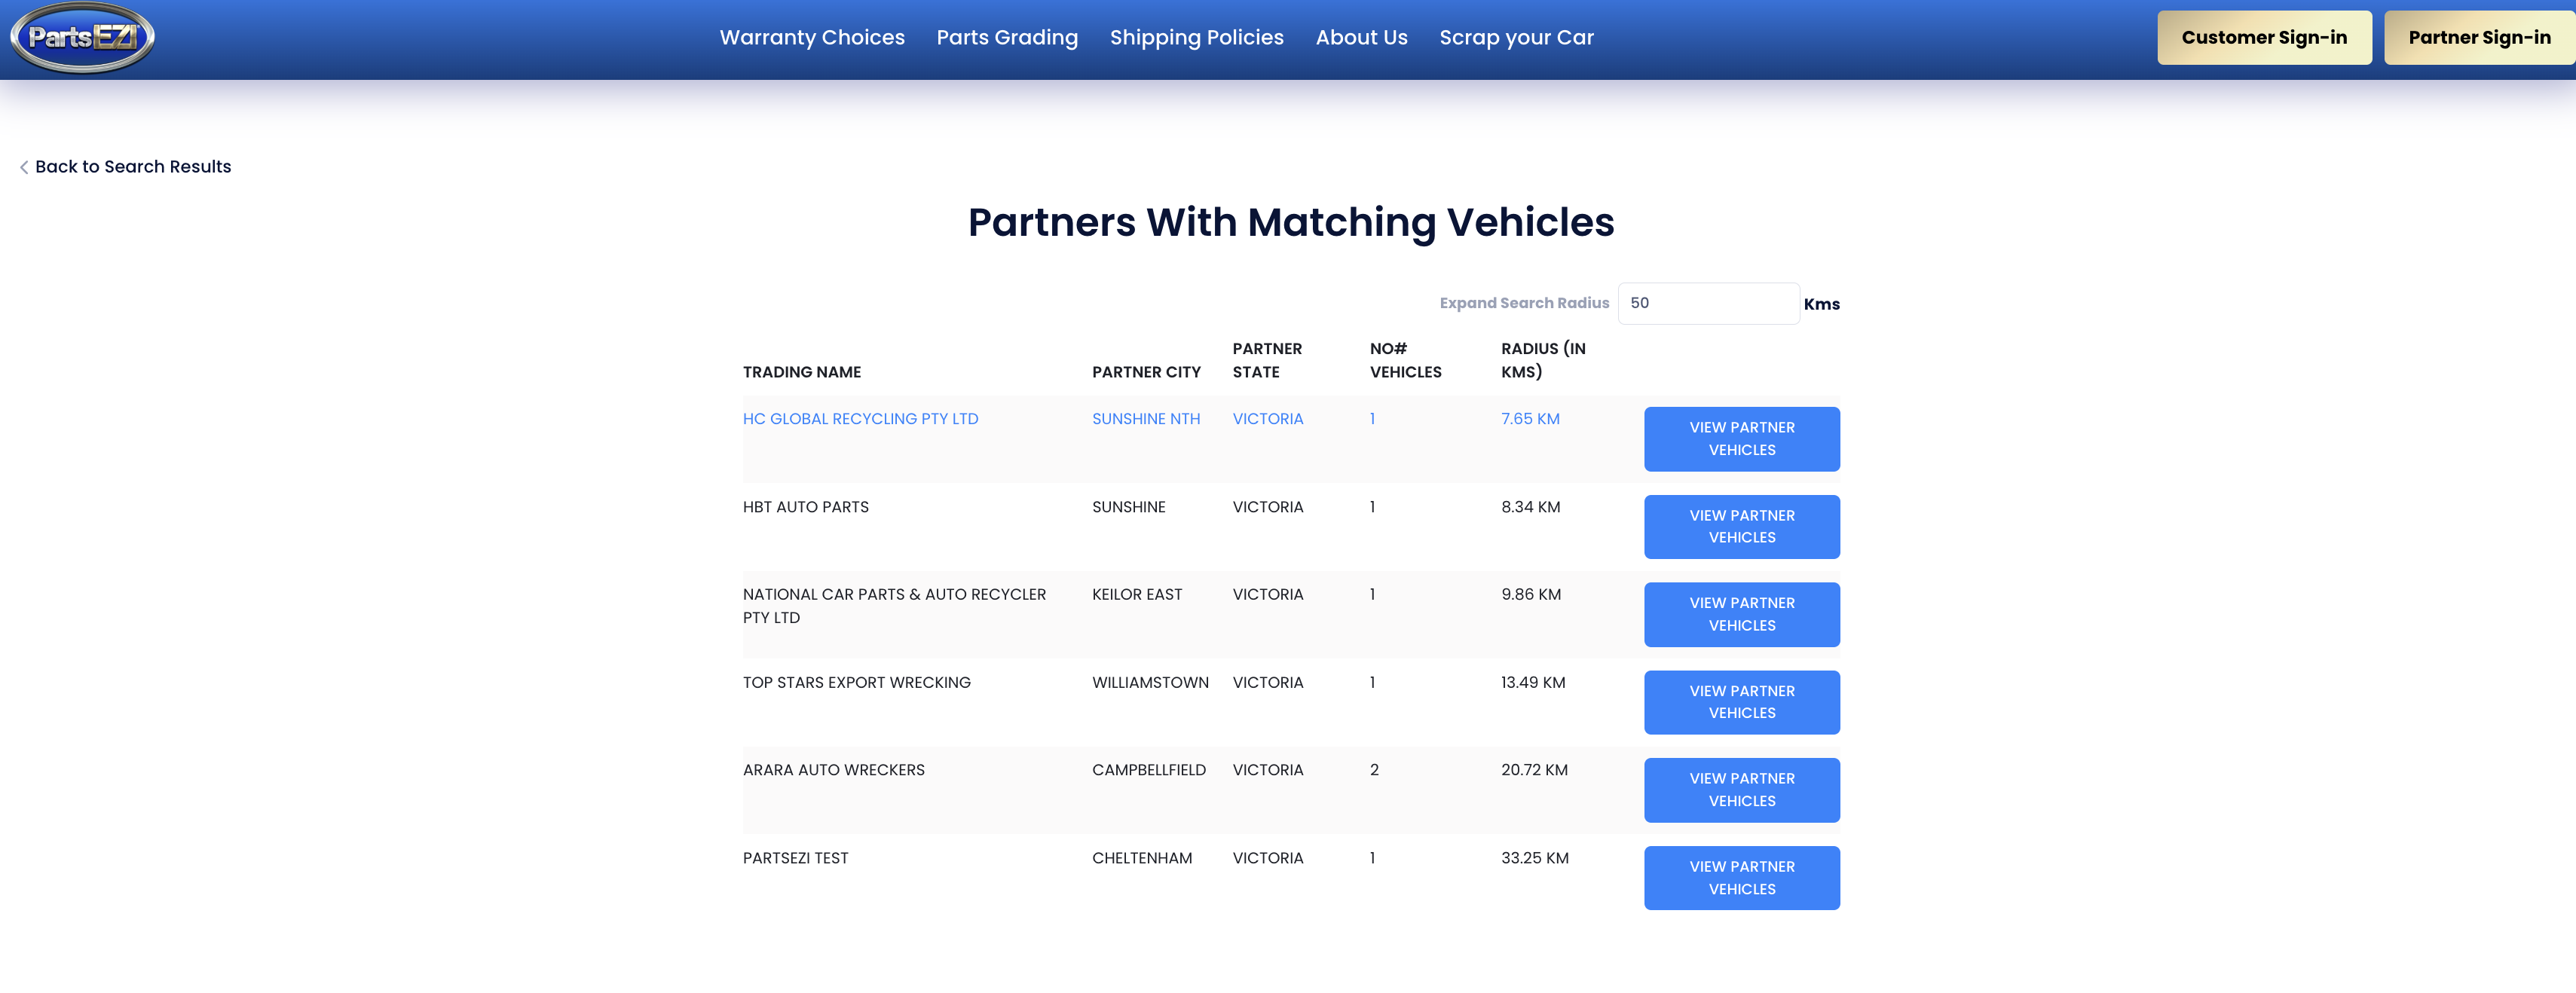Image resolution: width=2576 pixels, height=993 pixels.
Task: Click 13.49 KM radius value
Action: 1532,682
